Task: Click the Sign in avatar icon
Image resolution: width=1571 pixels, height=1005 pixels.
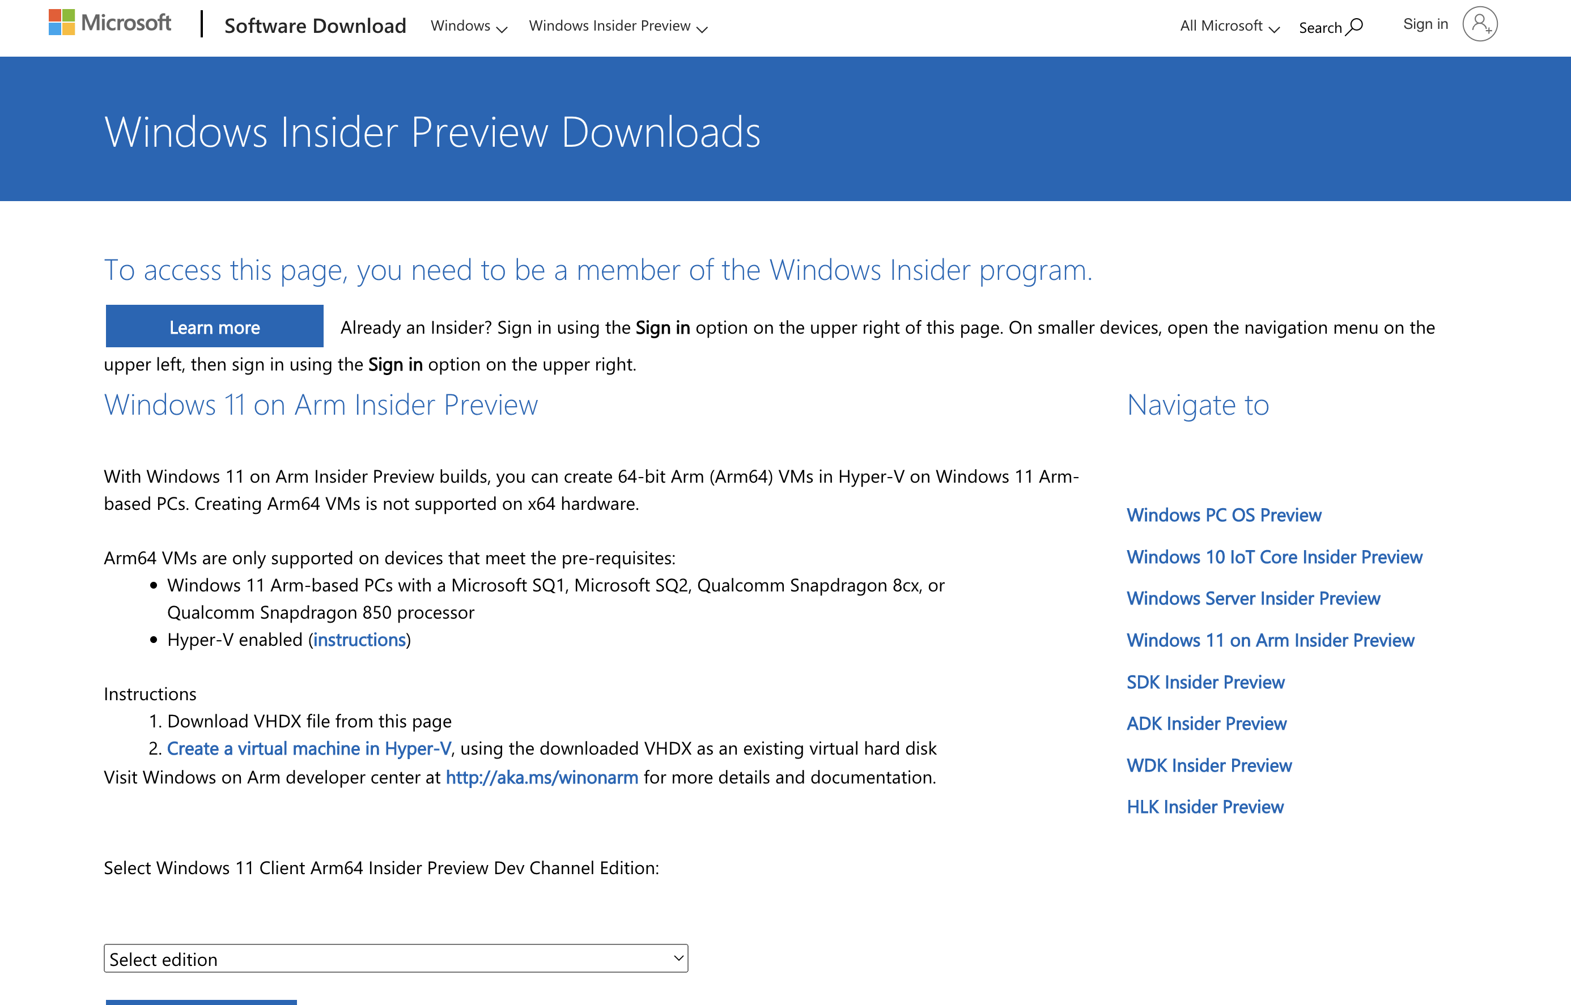Action: pos(1480,24)
